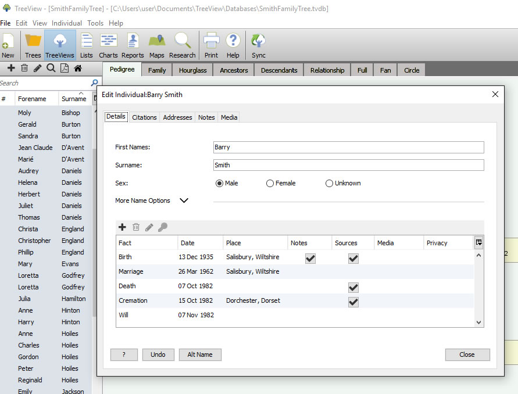Viewport: 518px width, 394px height.
Task: Add a new fact with the plus icon
Action: coord(122,227)
